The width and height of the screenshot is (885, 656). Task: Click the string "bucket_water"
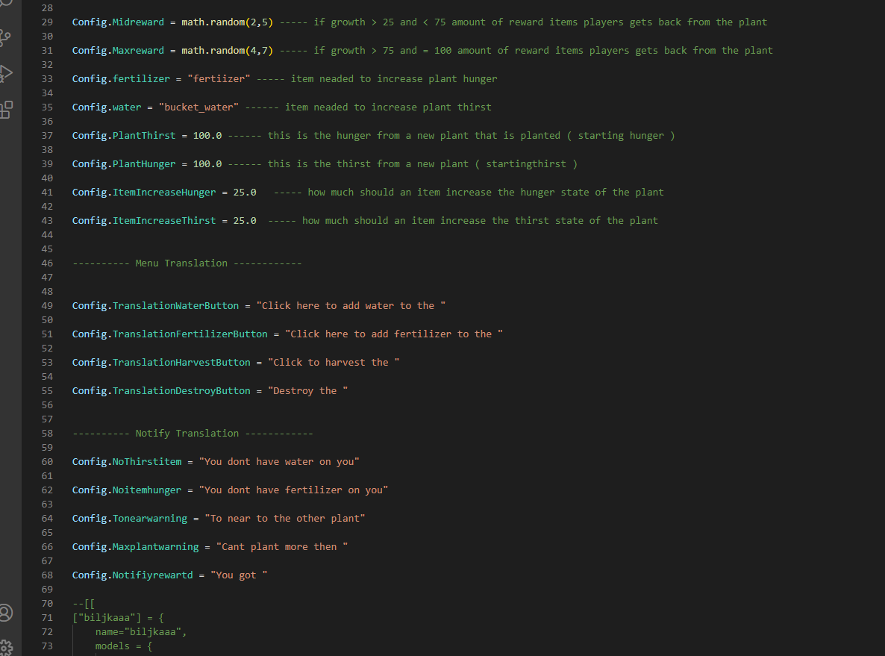pyautogui.click(x=198, y=107)
